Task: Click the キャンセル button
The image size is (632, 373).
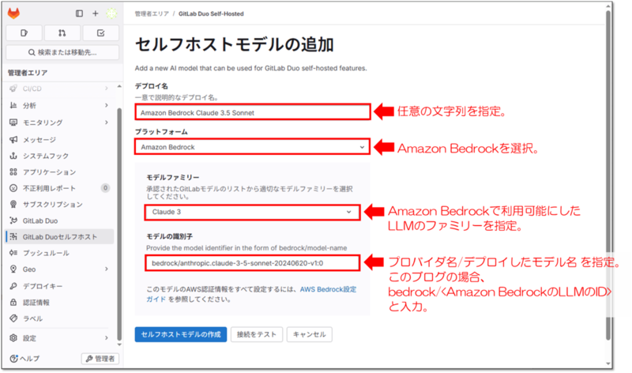Action: [309, 334]
